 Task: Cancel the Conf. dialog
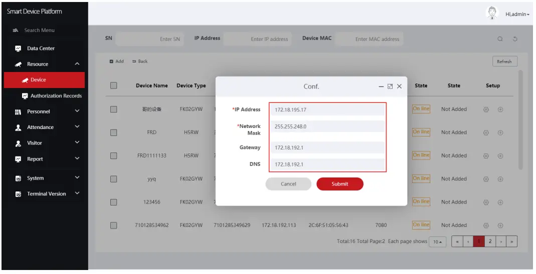click(288, 184)
